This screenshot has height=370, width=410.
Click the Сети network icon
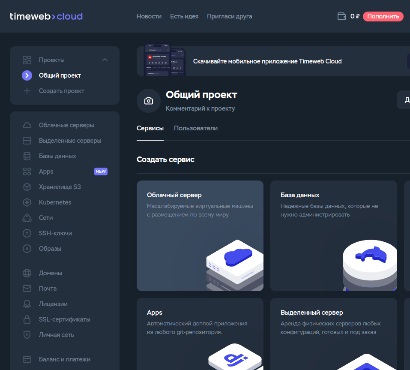pyautogui.click(x=27, y=218)
